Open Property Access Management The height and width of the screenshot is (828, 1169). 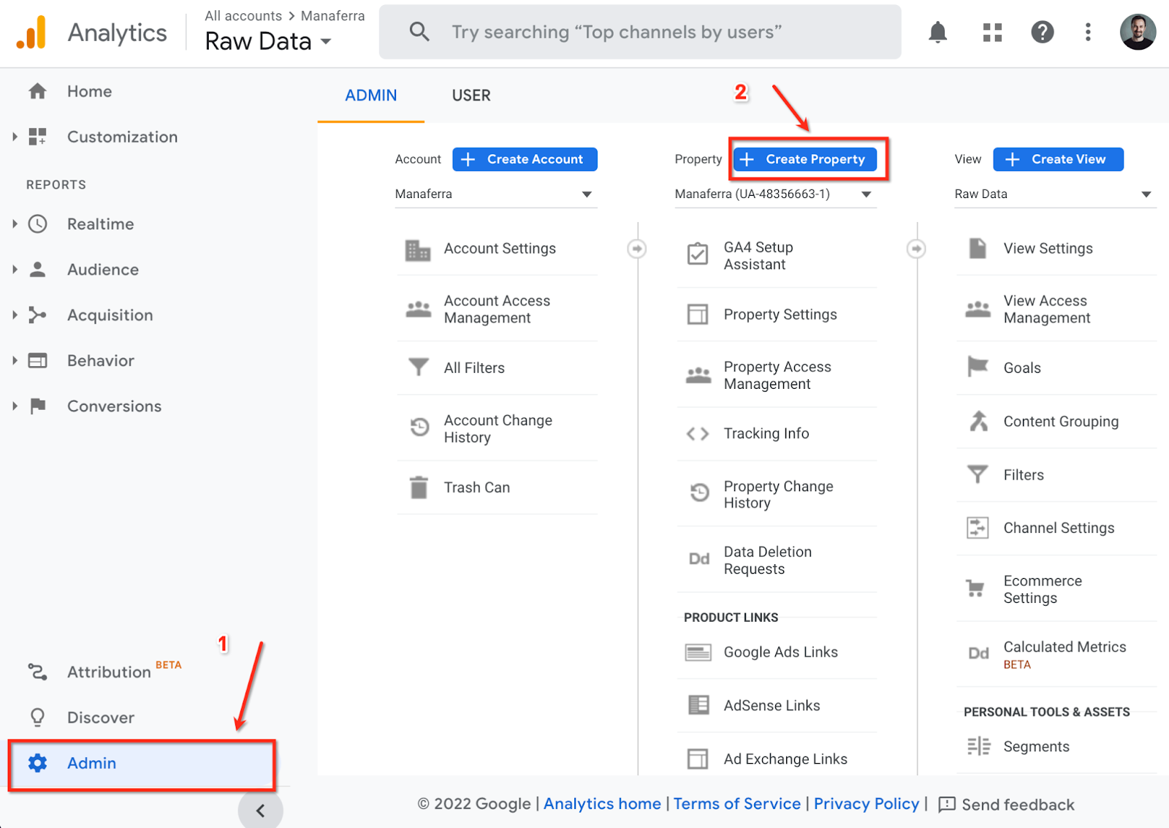point(777,375)
